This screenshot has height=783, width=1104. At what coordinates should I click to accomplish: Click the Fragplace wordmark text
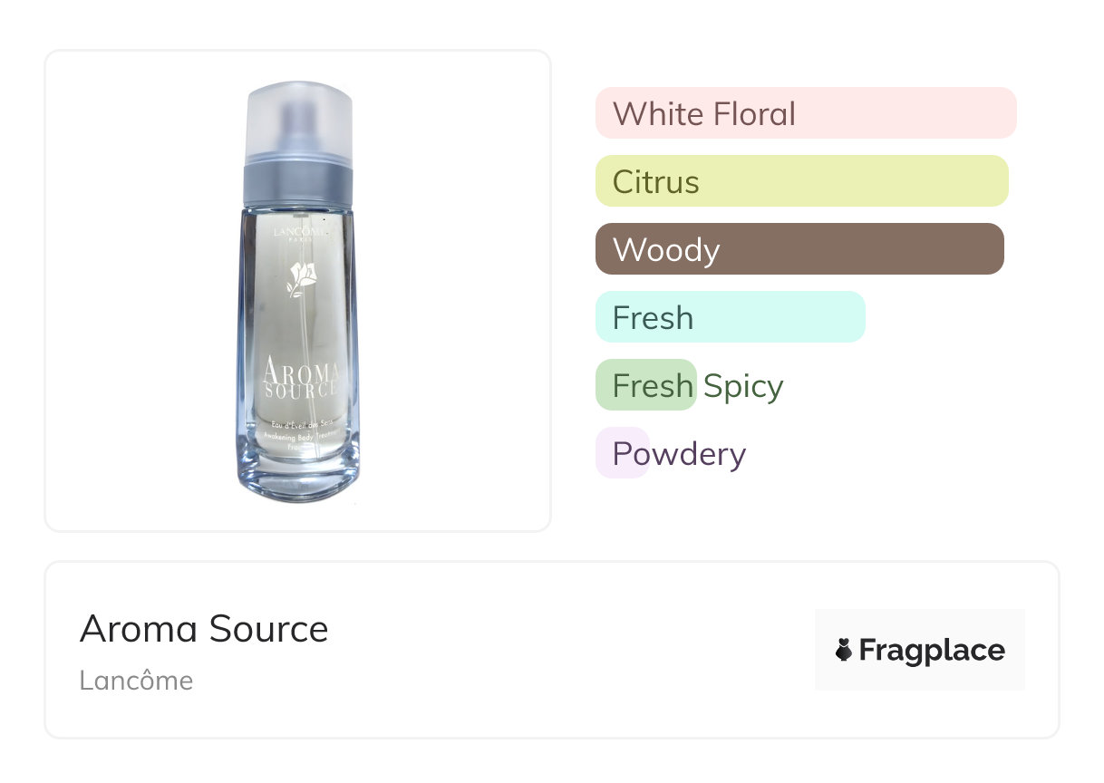(x=932, y=650)
